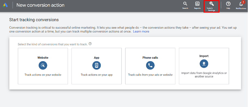
Task: Click the New conversion action page title
Action: pyautogui.click(x=40, y=5)
